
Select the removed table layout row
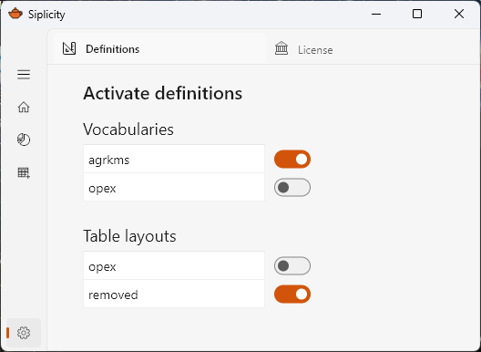pyautogui.click(x=174, y=294)
